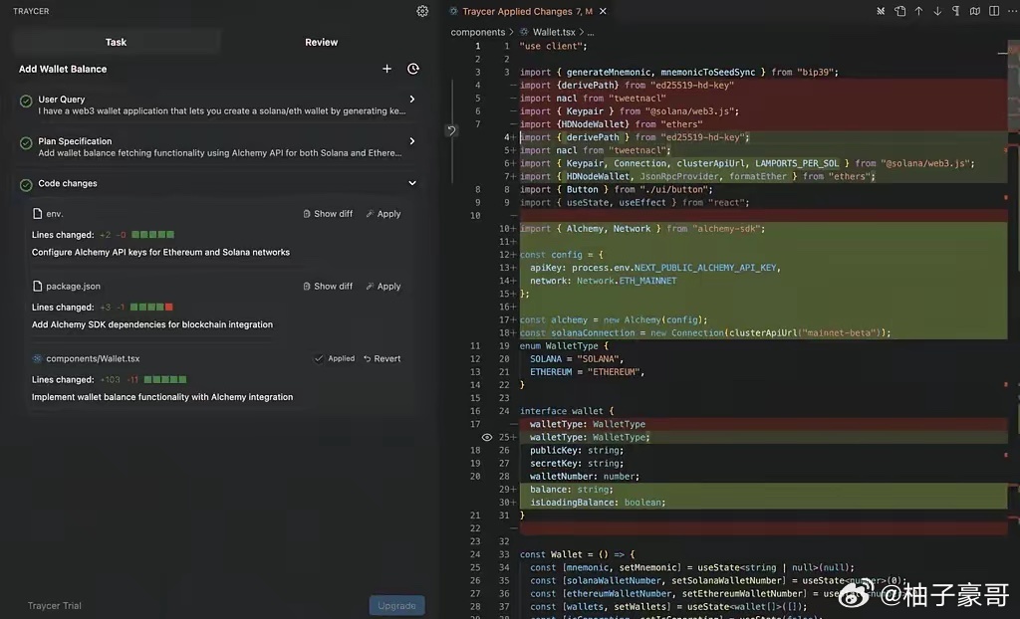The height and width of the screenshot is (619, 1020).
Task: Click the interface wallet code line
Action: tap(566, 411)
